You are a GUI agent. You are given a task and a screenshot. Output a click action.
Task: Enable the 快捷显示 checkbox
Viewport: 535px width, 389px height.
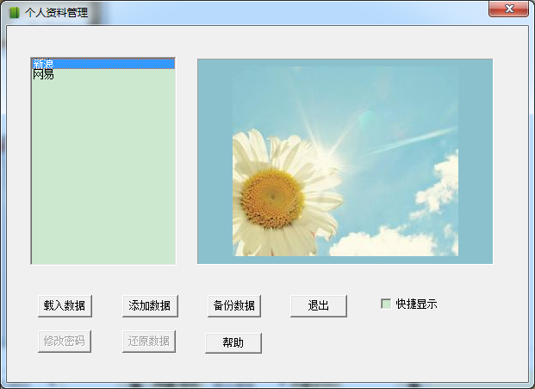[x=386, y=304]
